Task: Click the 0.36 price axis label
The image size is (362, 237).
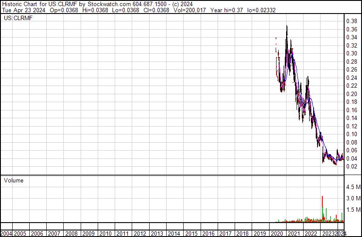Action: [x=352, y=29]
